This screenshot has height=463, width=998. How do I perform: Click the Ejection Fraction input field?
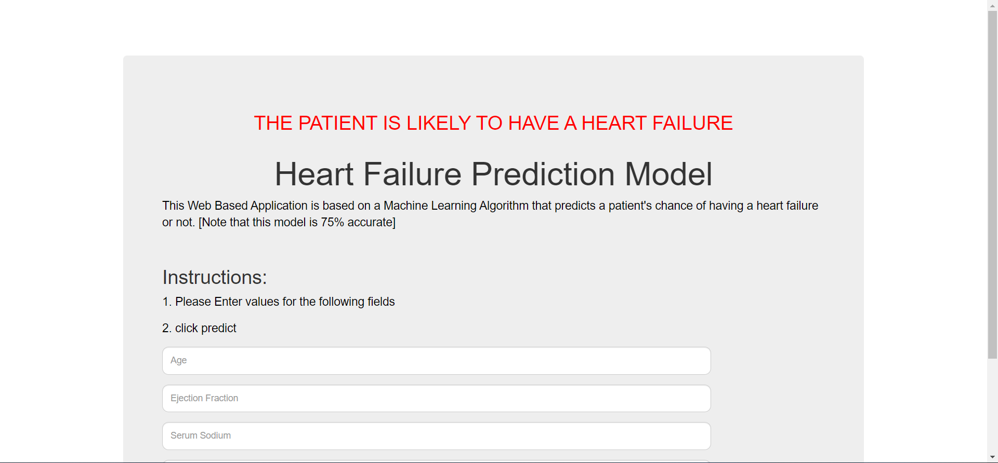[x=436, y=398]
